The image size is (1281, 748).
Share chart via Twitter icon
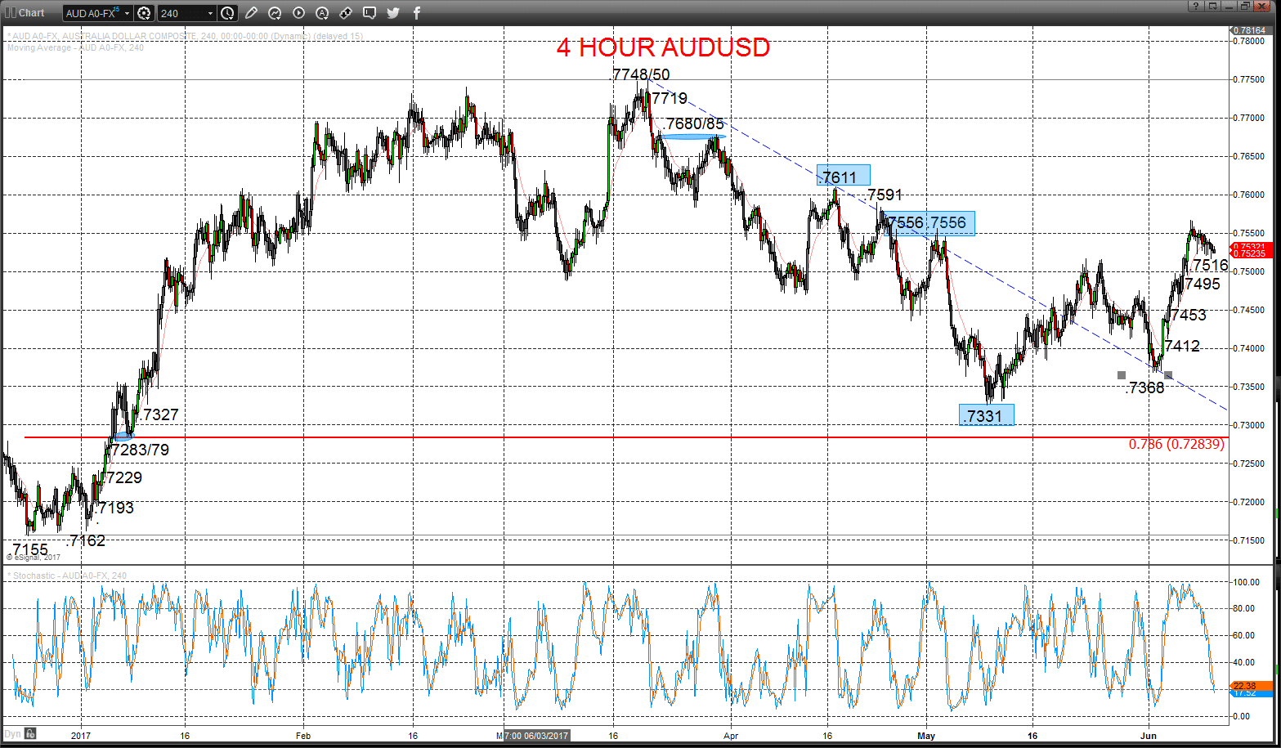click(393, 13)
